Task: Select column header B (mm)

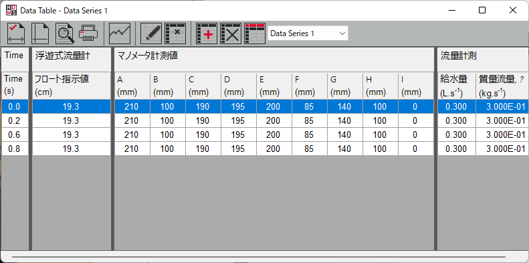Action: pyautogui.click(x=168, y=86)
